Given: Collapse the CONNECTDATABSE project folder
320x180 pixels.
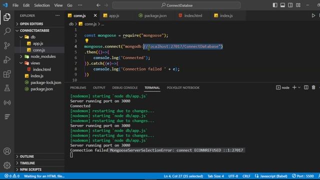Looking at the screenshot, I should coord(39,30).
